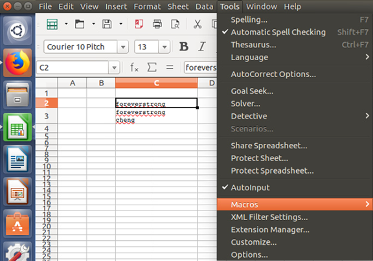Click the New Spreadsheet toolbar icon
This screenshot has width=373, height=261.
pyautogui.click(x=52, y=24)
